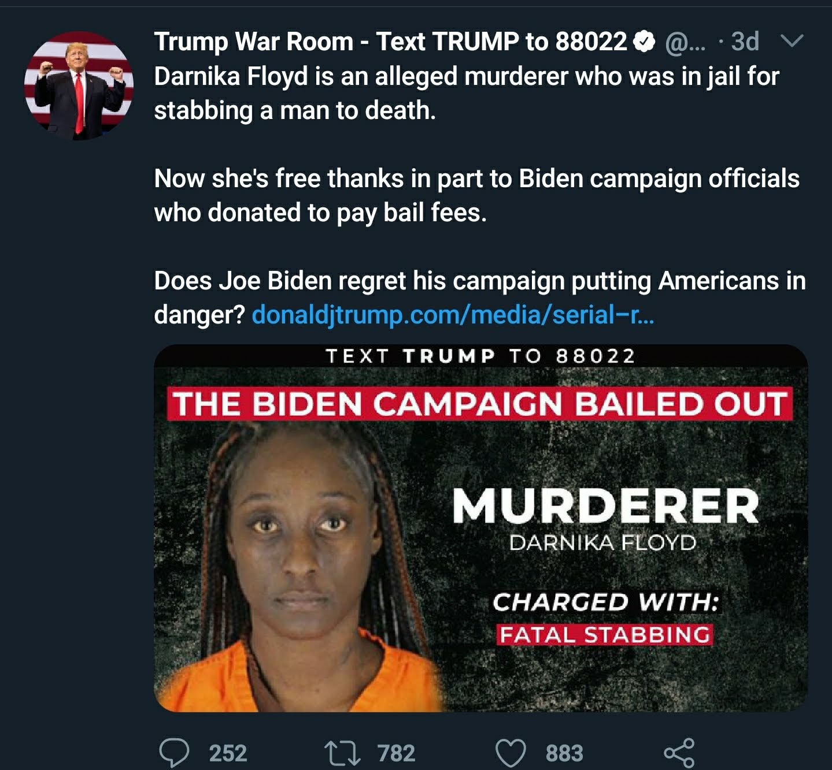Viewport: 832px width, 770px height.
Task: Open the Trump War Room profile picture
Action: point(79,85)
